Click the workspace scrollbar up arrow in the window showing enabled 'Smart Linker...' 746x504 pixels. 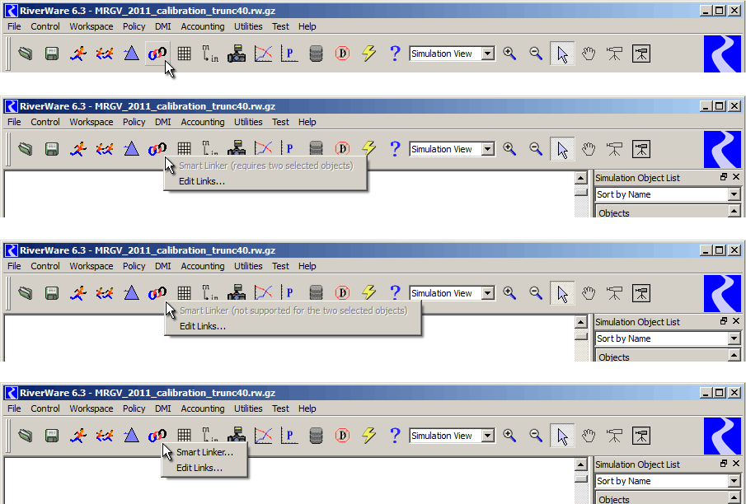click(x=580, y=465)
